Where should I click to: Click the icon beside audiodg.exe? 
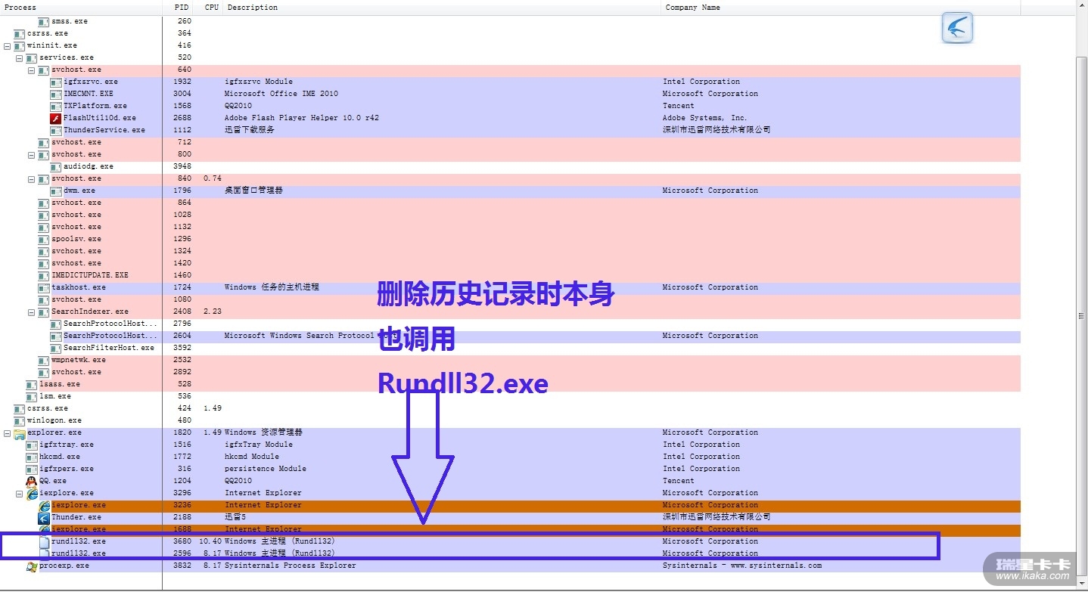pos(56,166)
